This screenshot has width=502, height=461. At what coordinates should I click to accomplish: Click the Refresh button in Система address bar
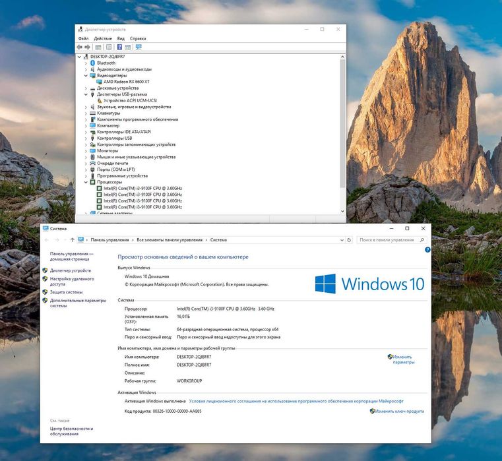(x=349, y=240)
